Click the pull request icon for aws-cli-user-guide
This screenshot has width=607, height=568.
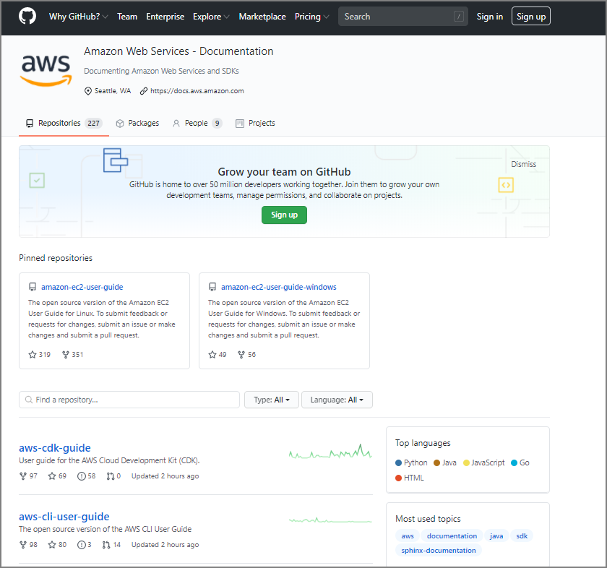[x=106, y=545]
